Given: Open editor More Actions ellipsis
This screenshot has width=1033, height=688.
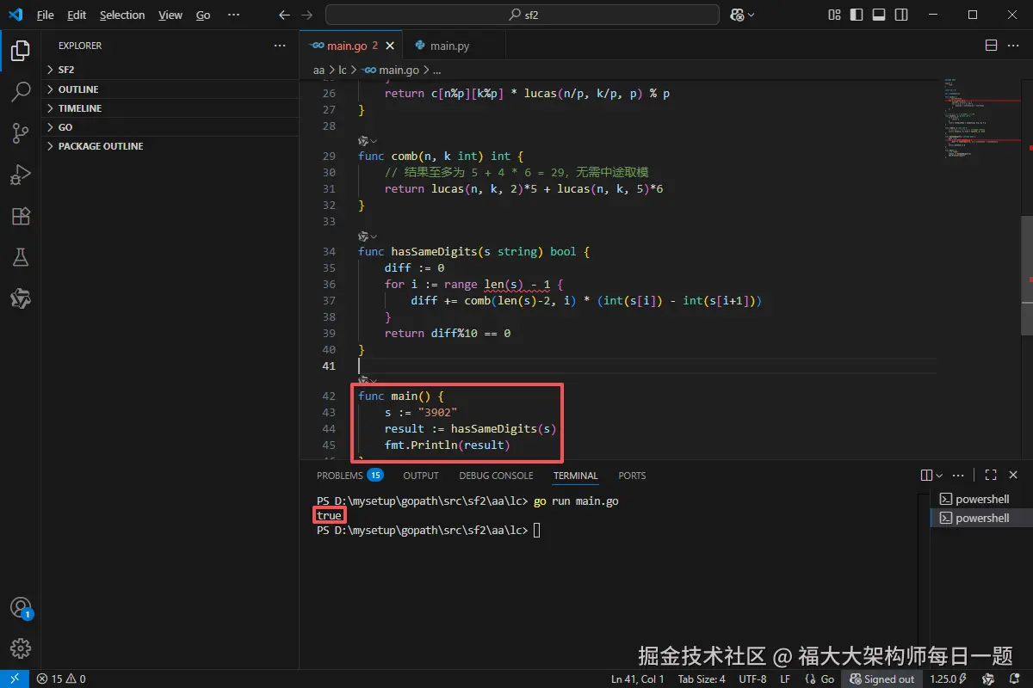Looking at the screenshot, I should pyautogui.click(x=1014, y=46).
